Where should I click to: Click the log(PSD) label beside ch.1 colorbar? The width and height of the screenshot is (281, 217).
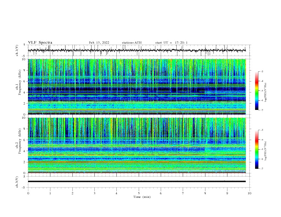point(265,93)
